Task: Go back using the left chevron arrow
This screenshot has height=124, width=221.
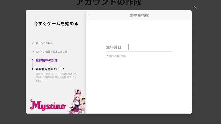Action: pos(89,15)
